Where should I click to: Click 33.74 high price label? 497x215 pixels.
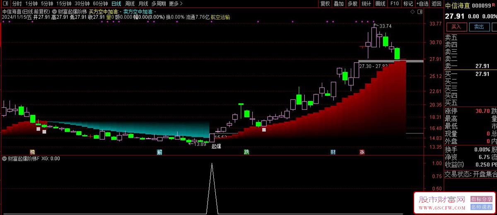tap(385, 26)
